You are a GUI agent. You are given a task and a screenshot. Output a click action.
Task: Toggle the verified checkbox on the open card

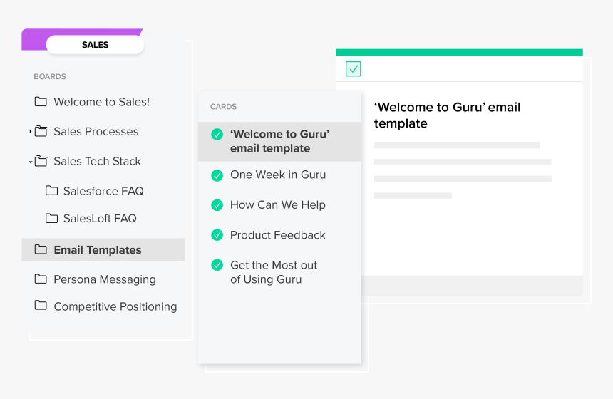click(x=353, y=69)
